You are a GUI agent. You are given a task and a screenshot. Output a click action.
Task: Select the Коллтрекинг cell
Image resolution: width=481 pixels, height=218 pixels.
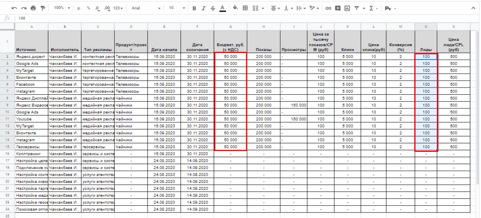point(31,154)
